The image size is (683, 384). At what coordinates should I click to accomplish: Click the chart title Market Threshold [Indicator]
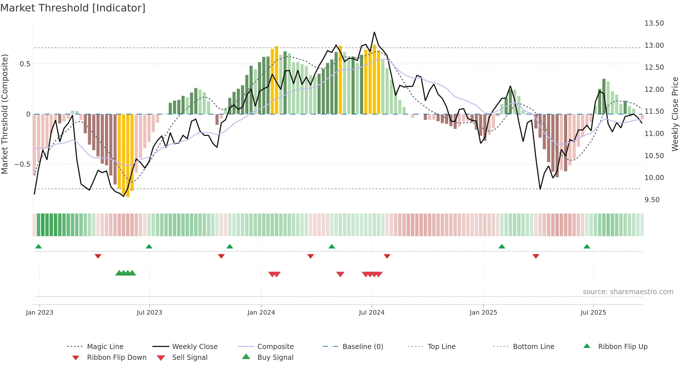(73, 8)
